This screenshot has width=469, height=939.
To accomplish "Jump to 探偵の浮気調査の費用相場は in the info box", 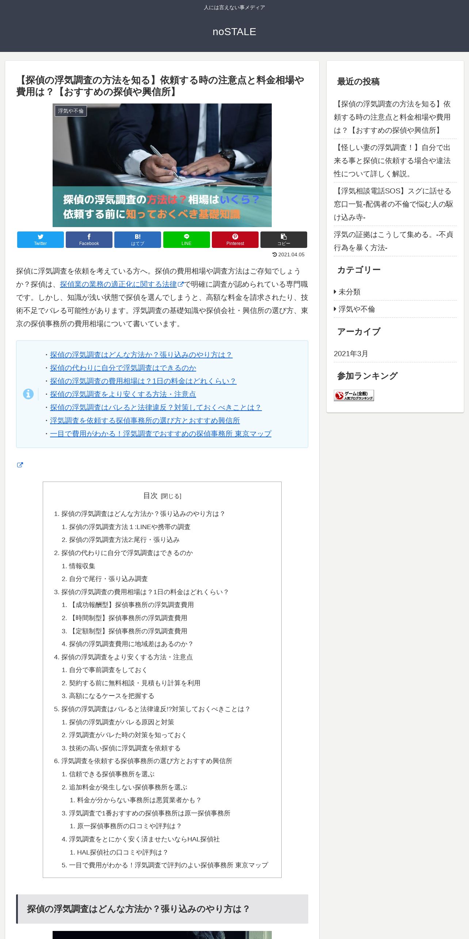I will [143, 381].
